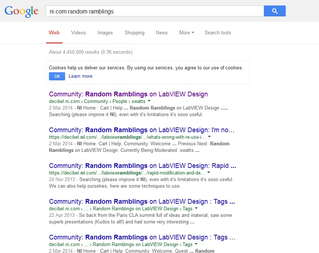The height and width of the screenshot is (253, 319).
Task: Open the result ending with "Rapid ..."
Action: pyautogui.click(x=143, y=166)
